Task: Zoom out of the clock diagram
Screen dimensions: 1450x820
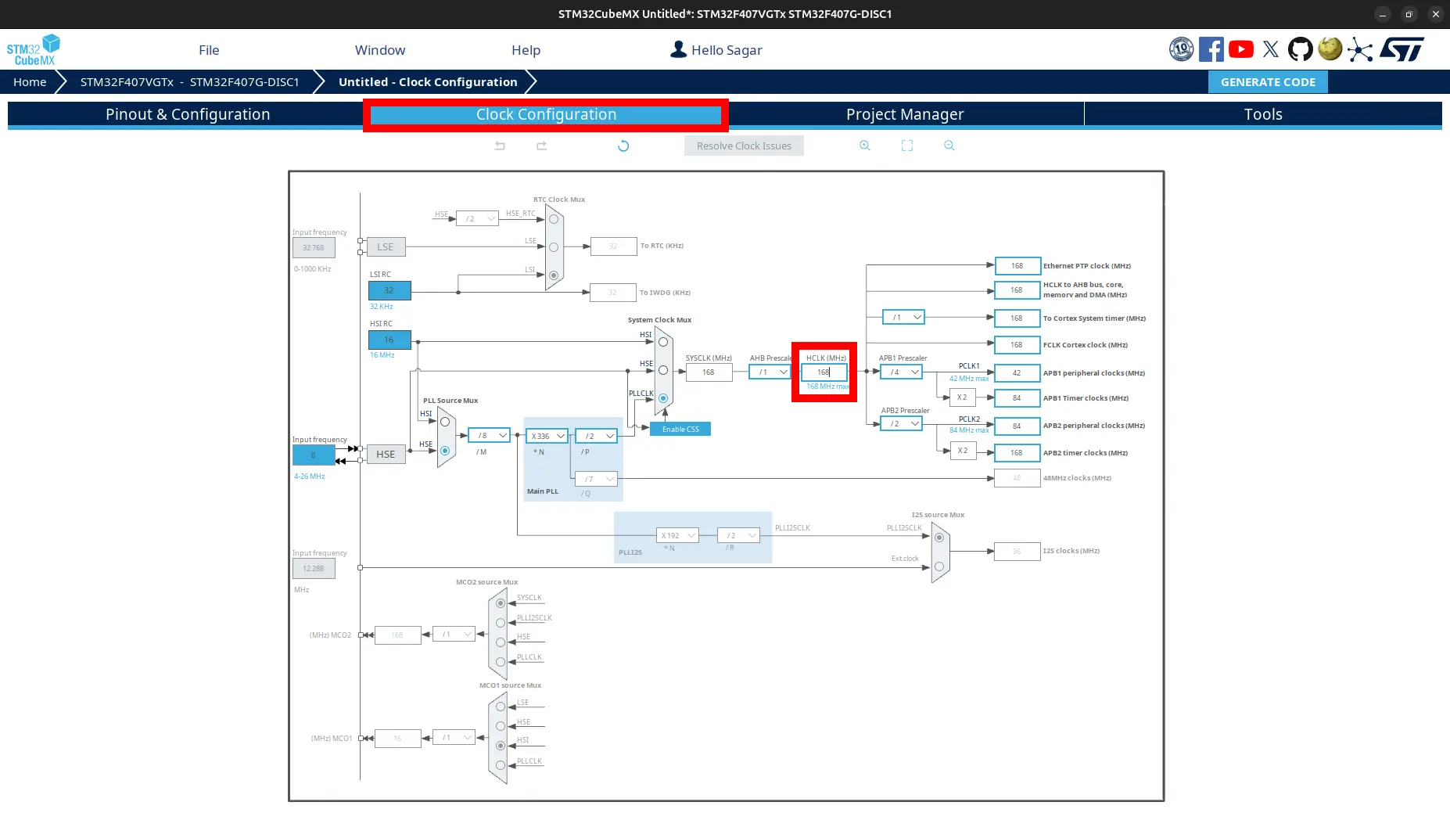Action: pos(949,146)
